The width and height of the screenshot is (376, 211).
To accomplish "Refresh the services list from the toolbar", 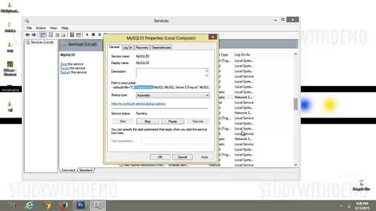I will [57, 35].
